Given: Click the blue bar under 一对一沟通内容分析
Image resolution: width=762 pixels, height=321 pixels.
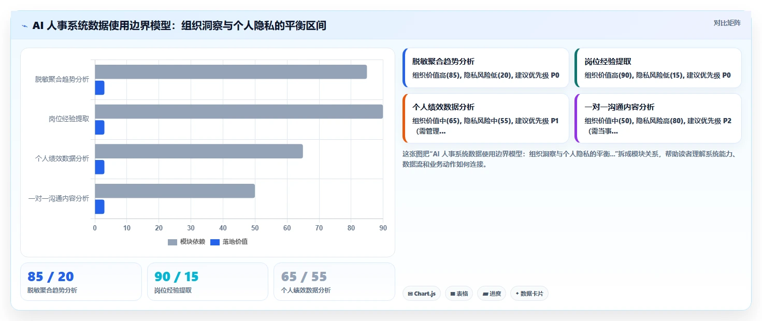Looking at the screenshot, I should 99,207.
